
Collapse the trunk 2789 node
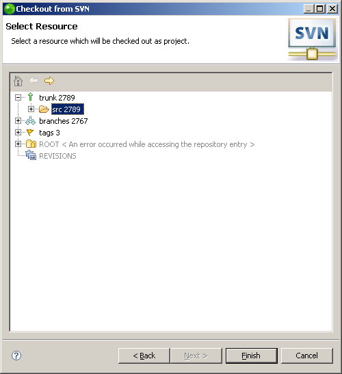[18, 97]
